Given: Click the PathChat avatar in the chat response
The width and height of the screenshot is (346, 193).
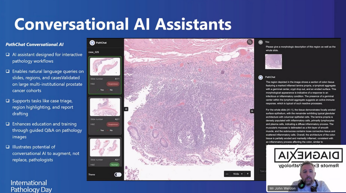Looking at the screenshot, I should (x=260, y=77).
